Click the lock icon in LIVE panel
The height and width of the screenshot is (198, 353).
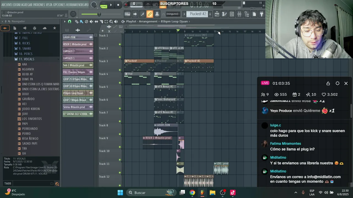click(x=328, y=83)
